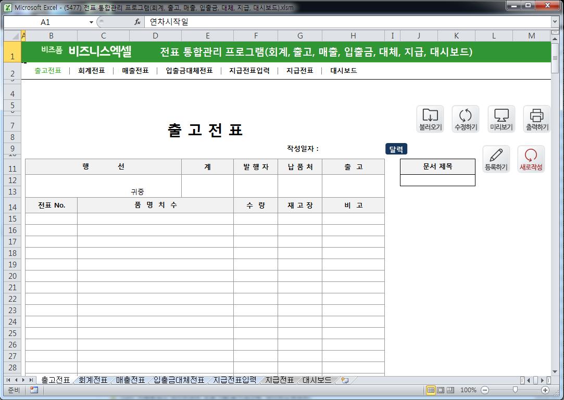Screen dimensions: 564x400
Task: Click the 출고전표 navigation link
Action: [x=48, y=71]
